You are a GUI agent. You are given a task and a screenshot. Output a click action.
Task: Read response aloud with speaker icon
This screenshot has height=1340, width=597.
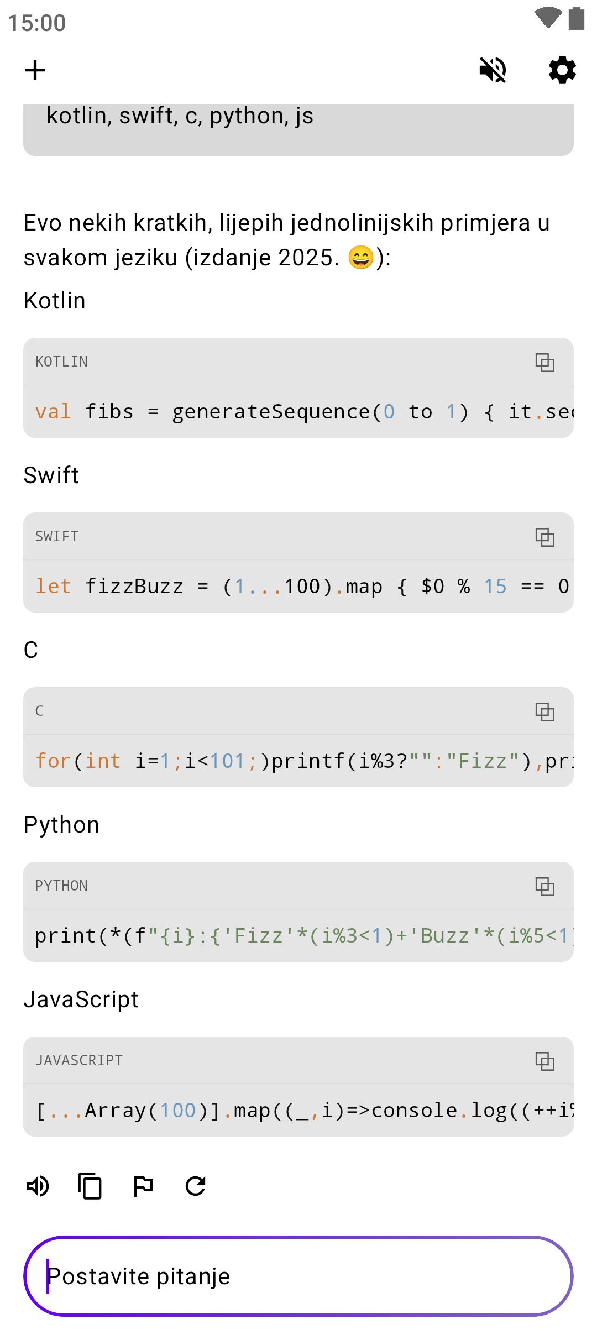[x=38, y=1186]
